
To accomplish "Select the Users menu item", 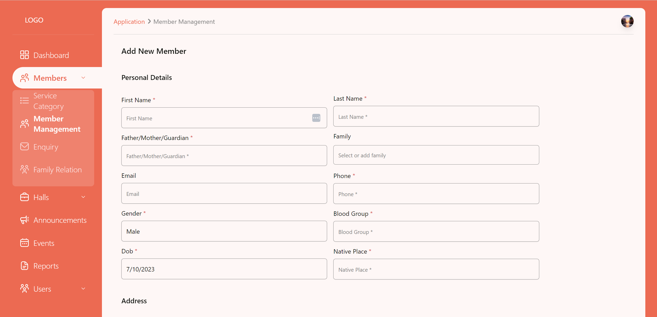I will [42, 289].
